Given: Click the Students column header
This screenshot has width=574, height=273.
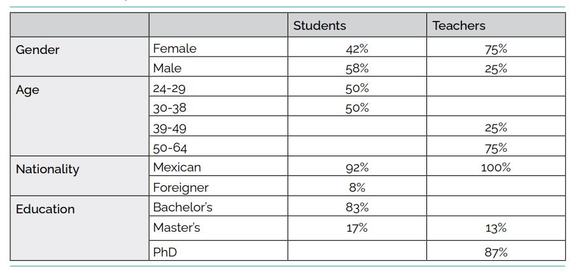Looking at the screenshot, I should [319, 25].
